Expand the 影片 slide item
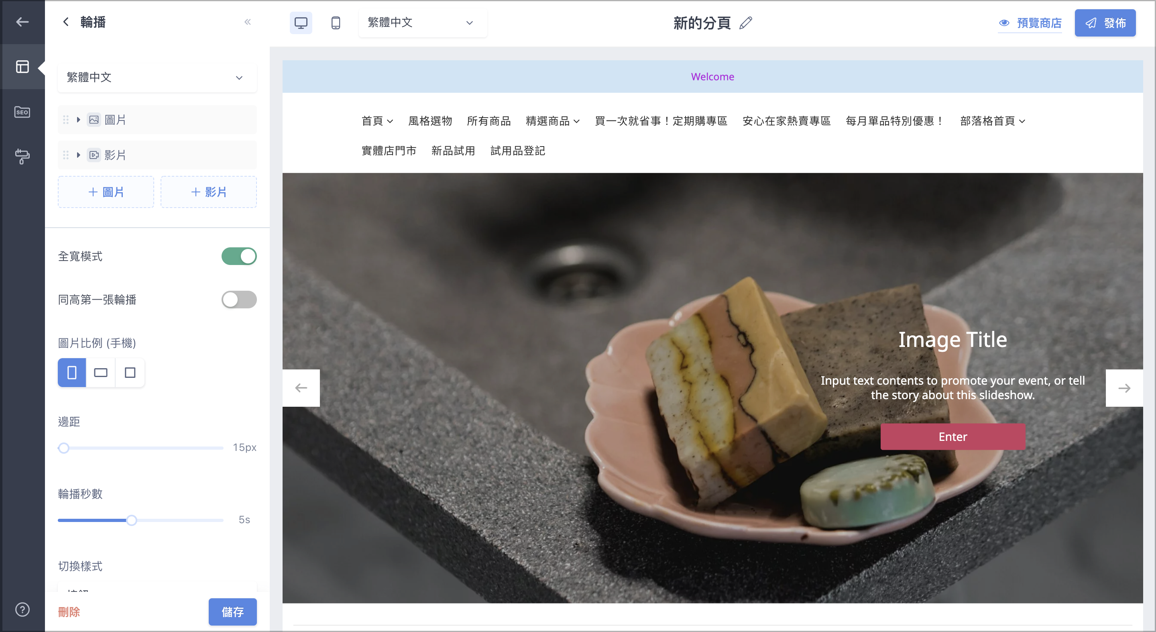1156x632 pixels. pos(79,155)
